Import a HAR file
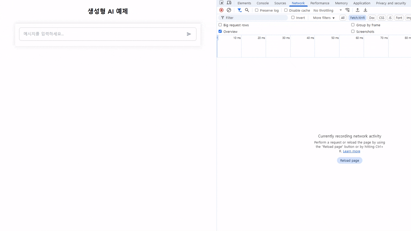 [x=357, y=10]
